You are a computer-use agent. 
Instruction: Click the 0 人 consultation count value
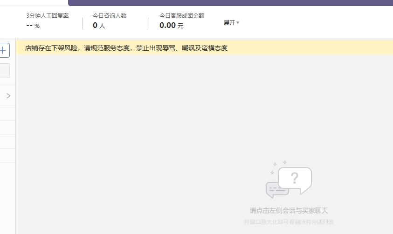(99, 25)
